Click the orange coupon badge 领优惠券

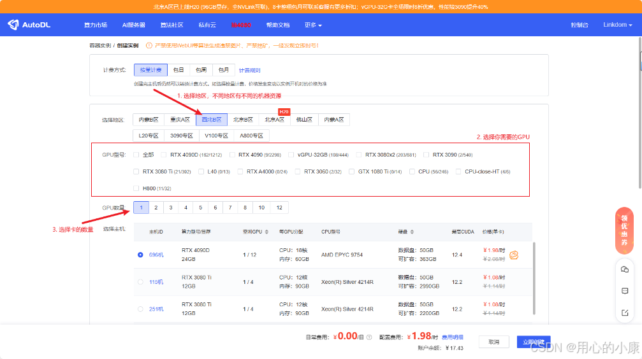(x=624, y=231)
